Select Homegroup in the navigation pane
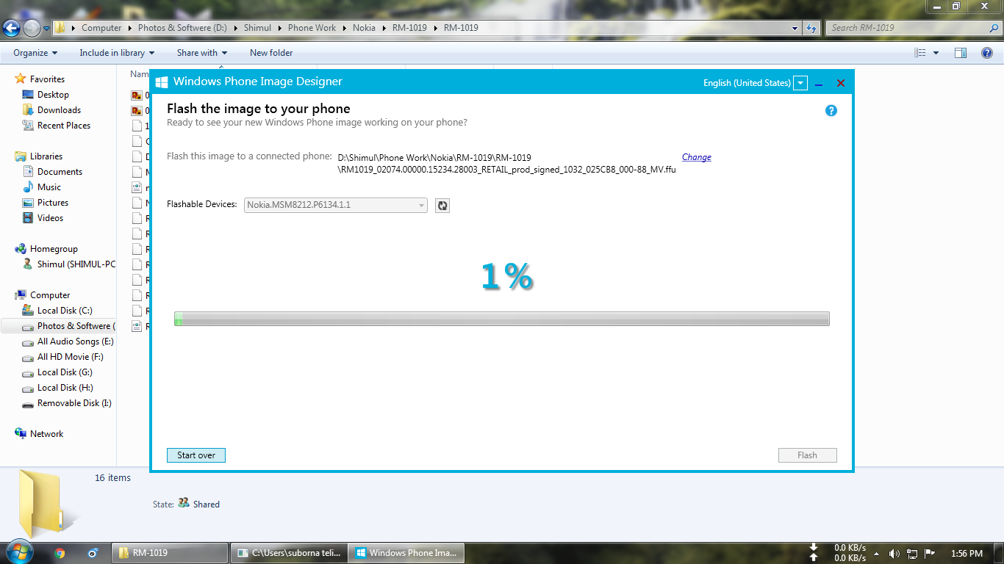The image size is (1004, 564). [x=54, y=249]
